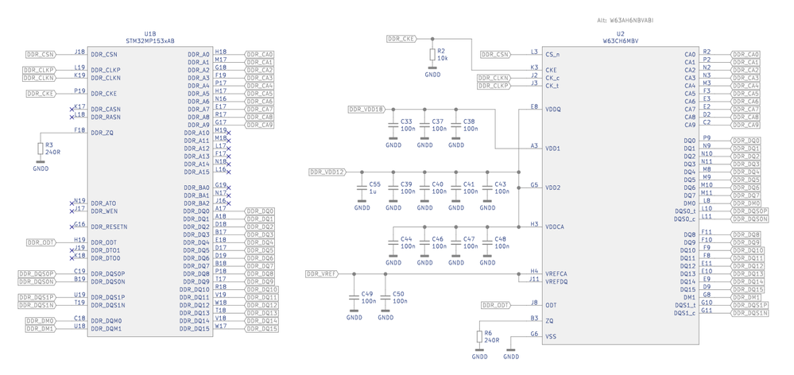Click the CK_t pin name on U2
This screenshot has height=375, width=794.
tap(552, 86)
